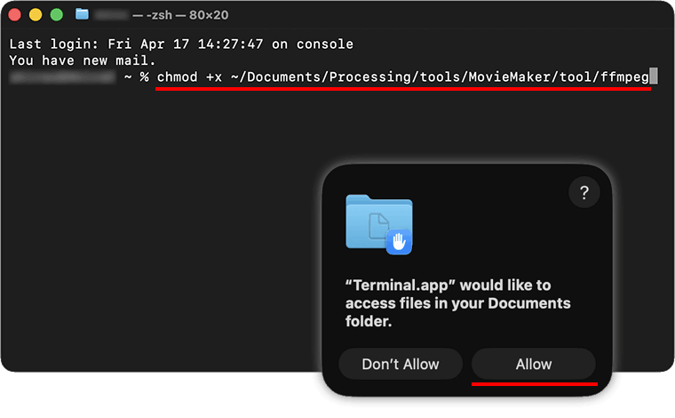The image size is (675, 418).
Task: Click the block cursor after ffmpeg
Action: point(654,77)
